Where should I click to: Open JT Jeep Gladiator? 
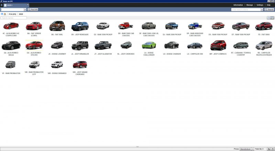click(x=103, y=47)
